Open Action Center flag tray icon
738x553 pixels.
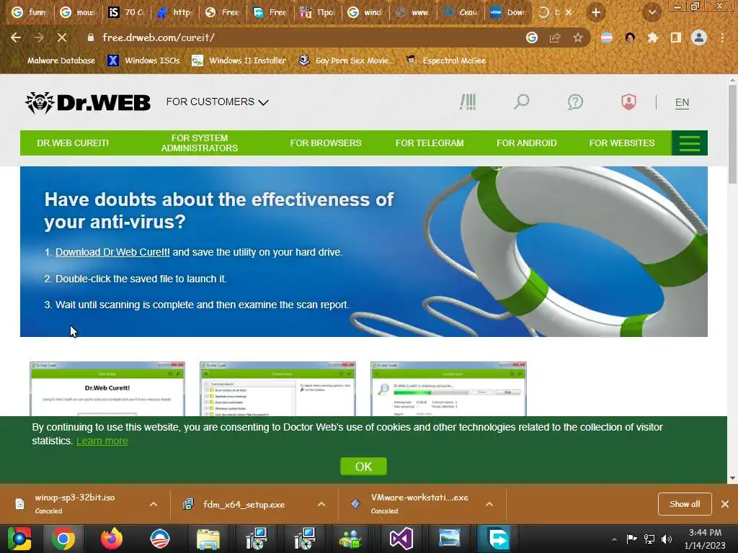click(x=631, y=539)
